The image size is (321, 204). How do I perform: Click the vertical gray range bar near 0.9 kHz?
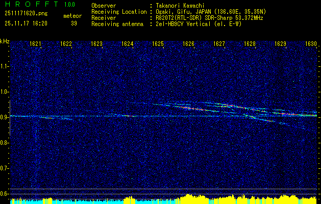click(x=10, y=118)
